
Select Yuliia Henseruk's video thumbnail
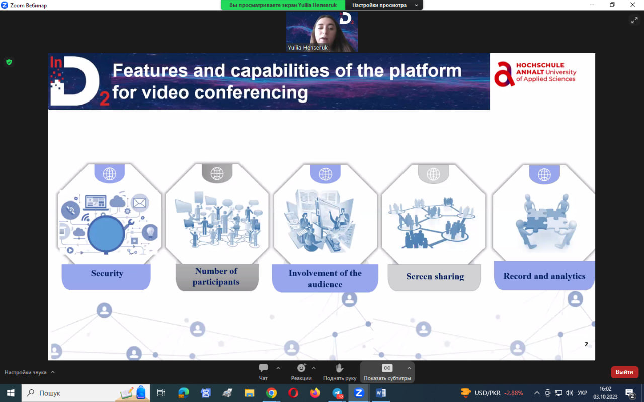coord(322,31)
